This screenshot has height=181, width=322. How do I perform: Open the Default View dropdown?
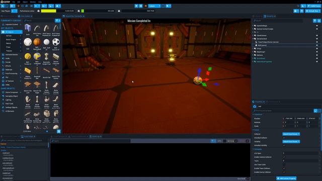click(313, 11)
